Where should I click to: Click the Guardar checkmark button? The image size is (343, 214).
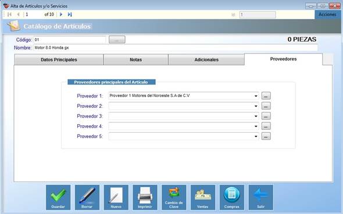[x=58, y=197]
